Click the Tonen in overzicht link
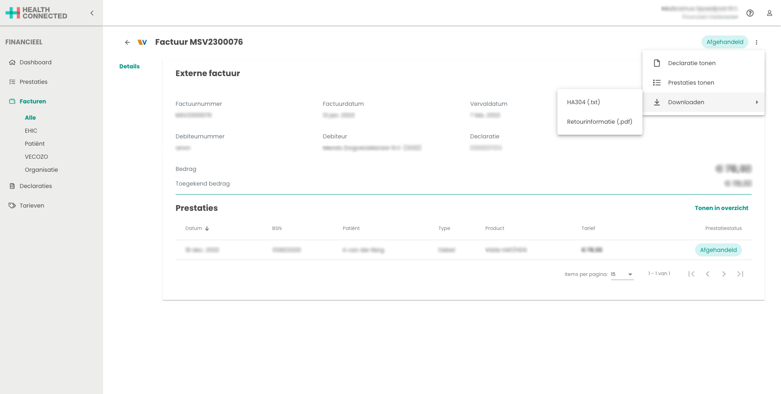781x394 pixels. click(x=721, y=208)
